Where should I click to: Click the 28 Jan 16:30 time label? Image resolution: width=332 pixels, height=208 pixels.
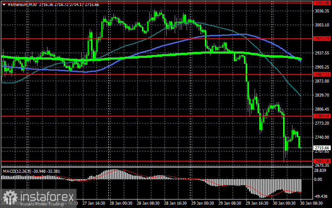(176, 203)
